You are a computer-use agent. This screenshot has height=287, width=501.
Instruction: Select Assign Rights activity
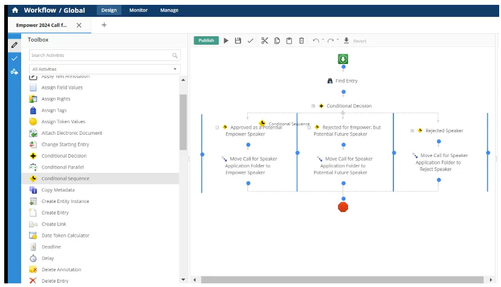(100, 99)
